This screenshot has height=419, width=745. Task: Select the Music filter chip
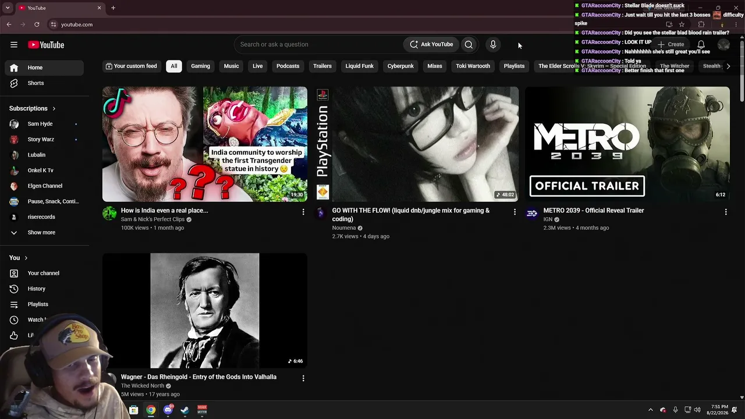point(232,66)
